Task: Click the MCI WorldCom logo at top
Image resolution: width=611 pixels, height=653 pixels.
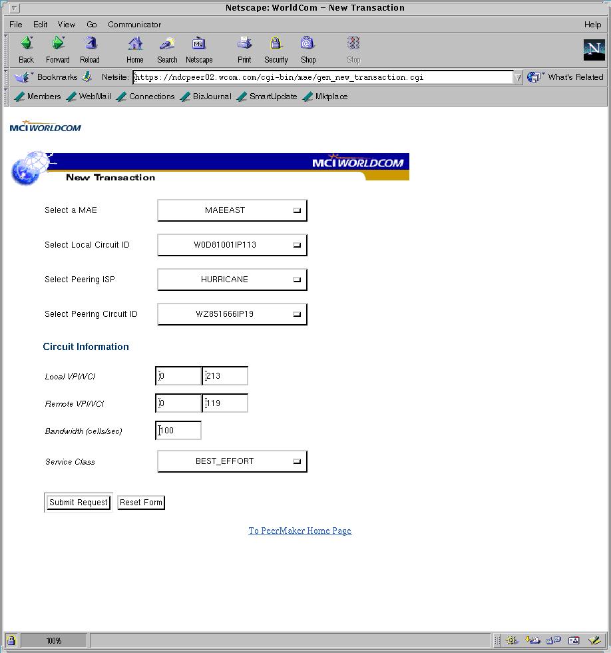Action: click(45, 126)
